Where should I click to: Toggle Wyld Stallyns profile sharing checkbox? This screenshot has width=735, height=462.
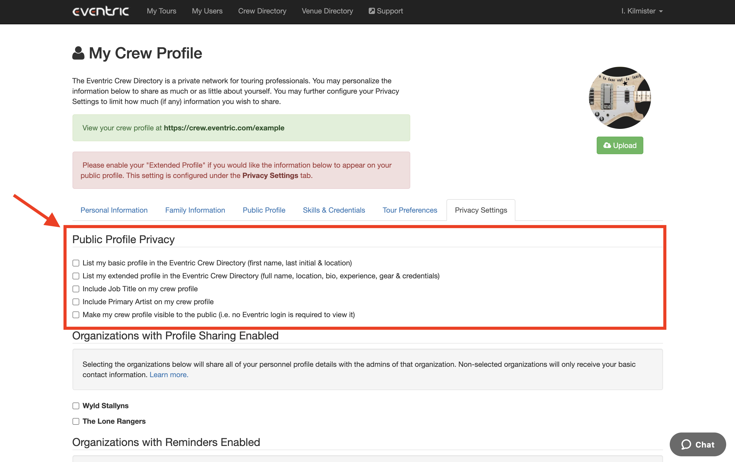coord(76,406)
